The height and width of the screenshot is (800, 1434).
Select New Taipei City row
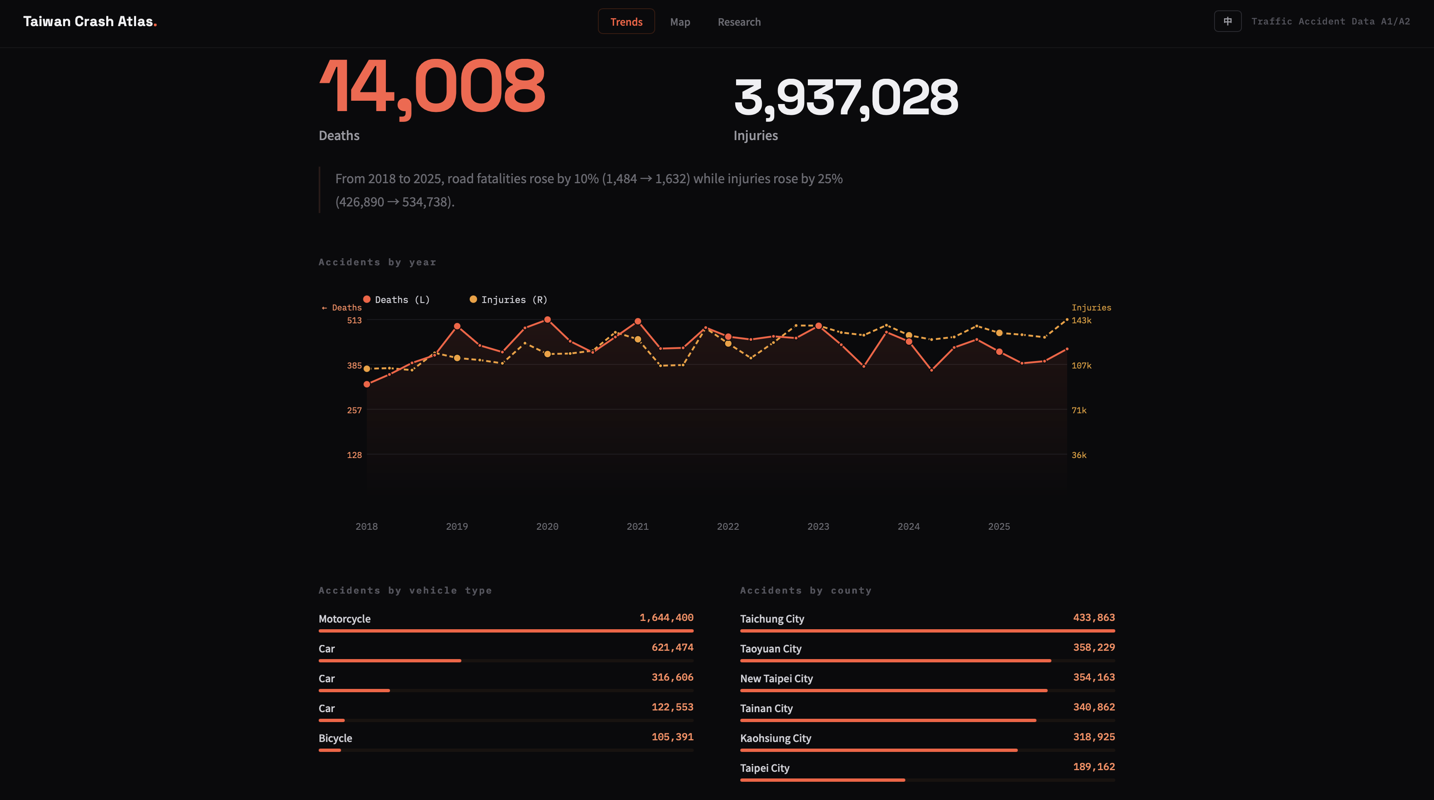click(927, 681)
